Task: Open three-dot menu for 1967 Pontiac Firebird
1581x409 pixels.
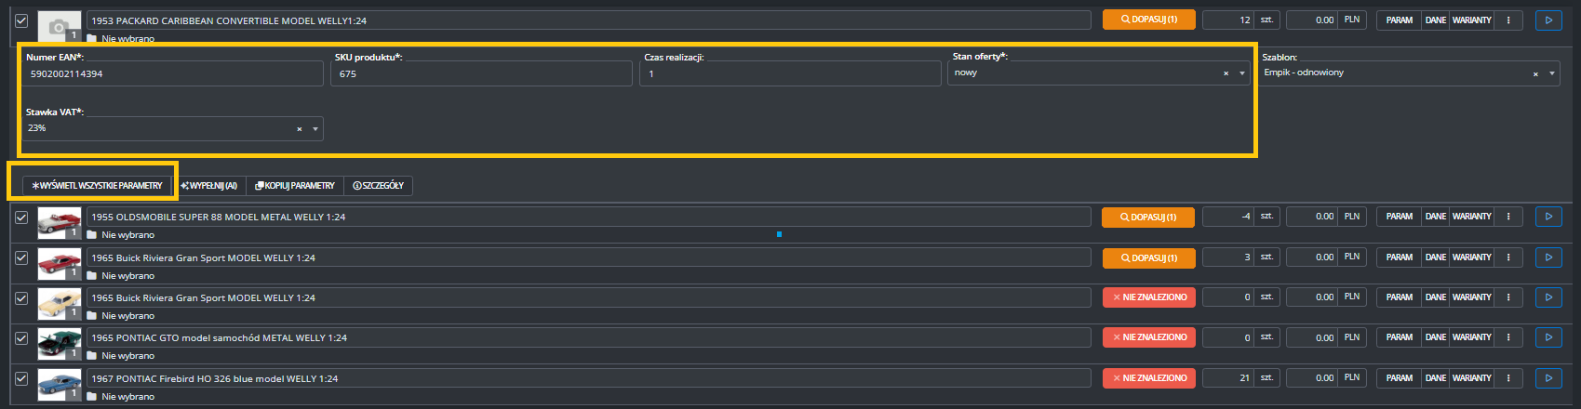Action: [x=1508, y=378]
